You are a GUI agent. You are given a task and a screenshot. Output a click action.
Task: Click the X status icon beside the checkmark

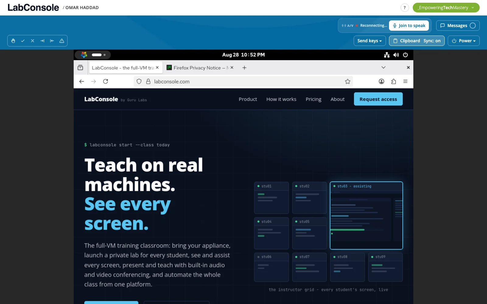tap(33, 41)
